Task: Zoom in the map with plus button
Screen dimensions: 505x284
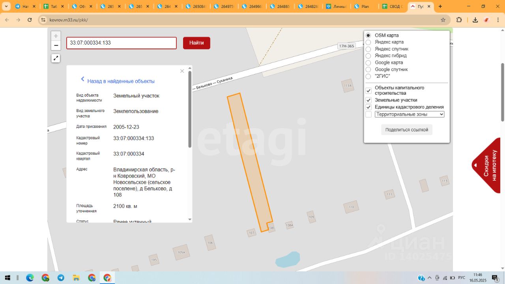Action: pos(56,36)
